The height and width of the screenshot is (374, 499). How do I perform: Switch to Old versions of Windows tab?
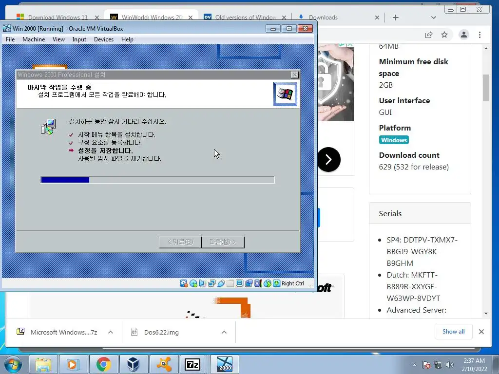[245, 17]
